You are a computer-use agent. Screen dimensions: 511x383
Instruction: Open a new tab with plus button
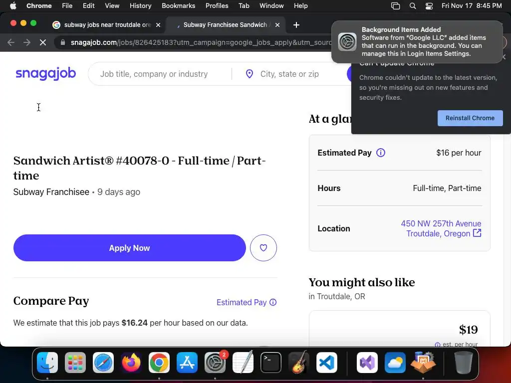pyautogui.click(x=296, y=25)
